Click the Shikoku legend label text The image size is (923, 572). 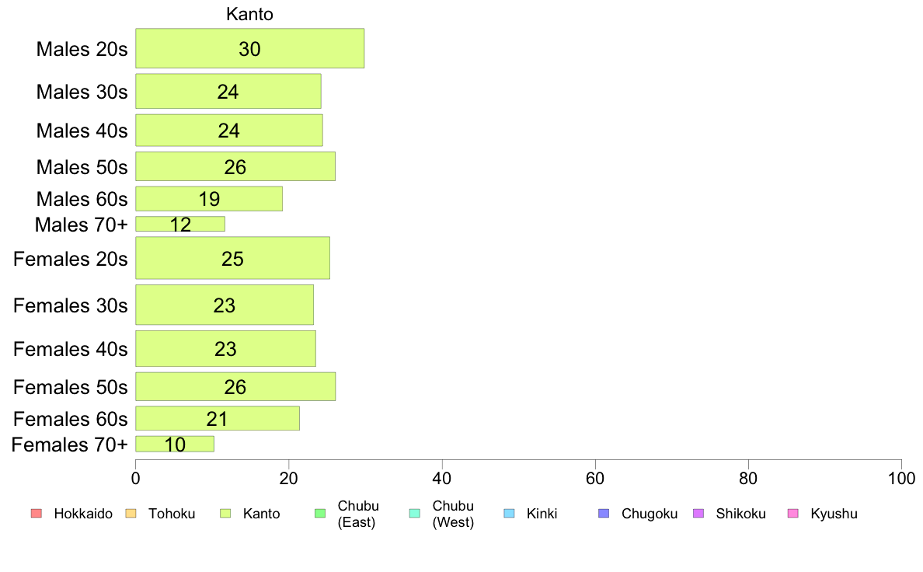(740, 514)
